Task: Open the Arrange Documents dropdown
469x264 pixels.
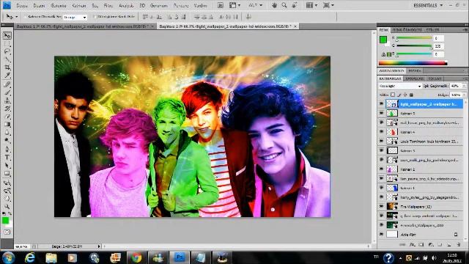Action: tap(312, 5)
